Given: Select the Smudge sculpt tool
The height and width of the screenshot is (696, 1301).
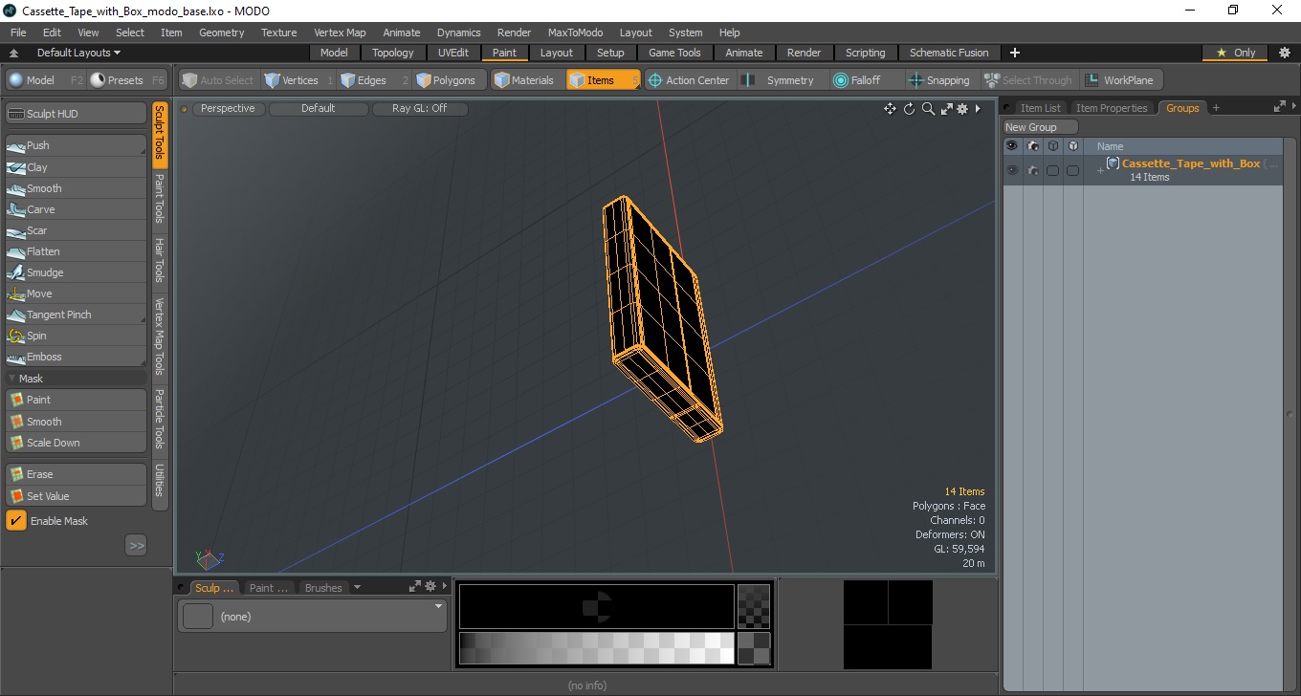Looking at the screenshot, I should 76,272.
